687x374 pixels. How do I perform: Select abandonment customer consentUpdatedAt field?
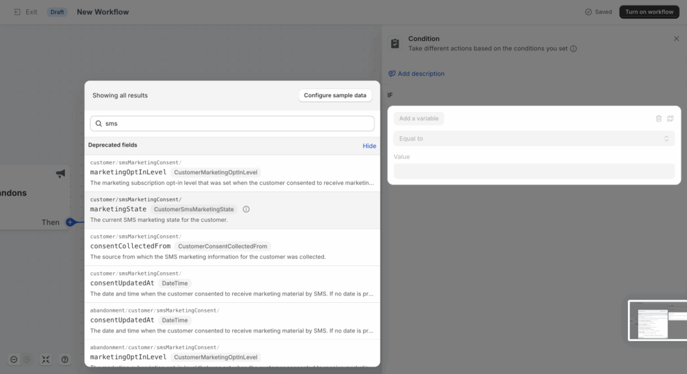point(232,321)
